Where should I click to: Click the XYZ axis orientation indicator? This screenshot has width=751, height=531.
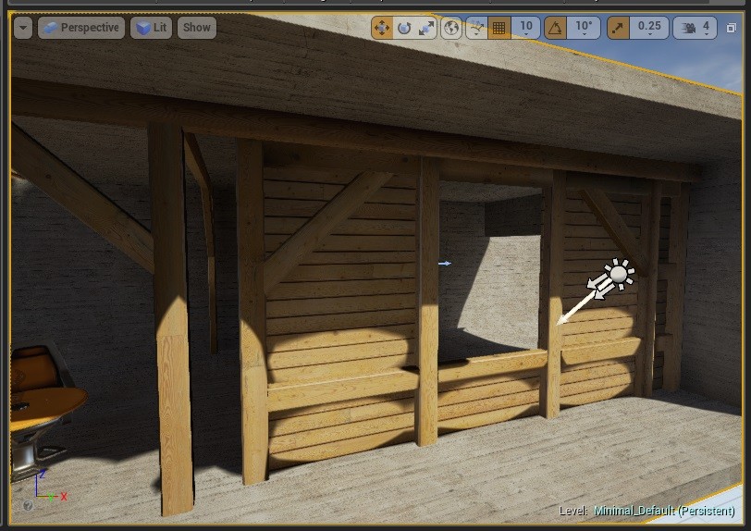49,487
